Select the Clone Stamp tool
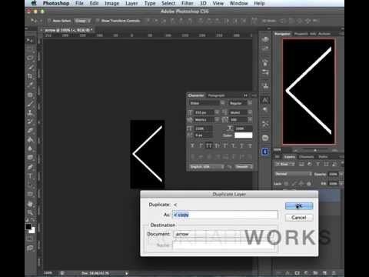 click(30, 112)
